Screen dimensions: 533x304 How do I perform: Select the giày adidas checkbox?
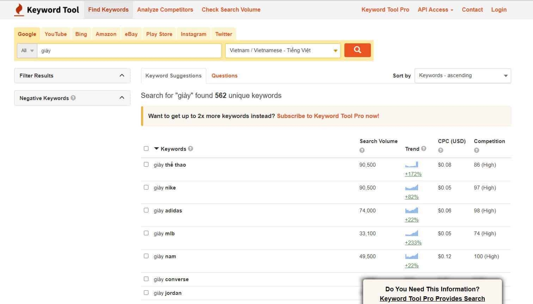point(146,210)
